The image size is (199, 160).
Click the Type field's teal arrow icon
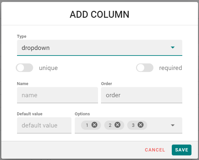[173, 48]
